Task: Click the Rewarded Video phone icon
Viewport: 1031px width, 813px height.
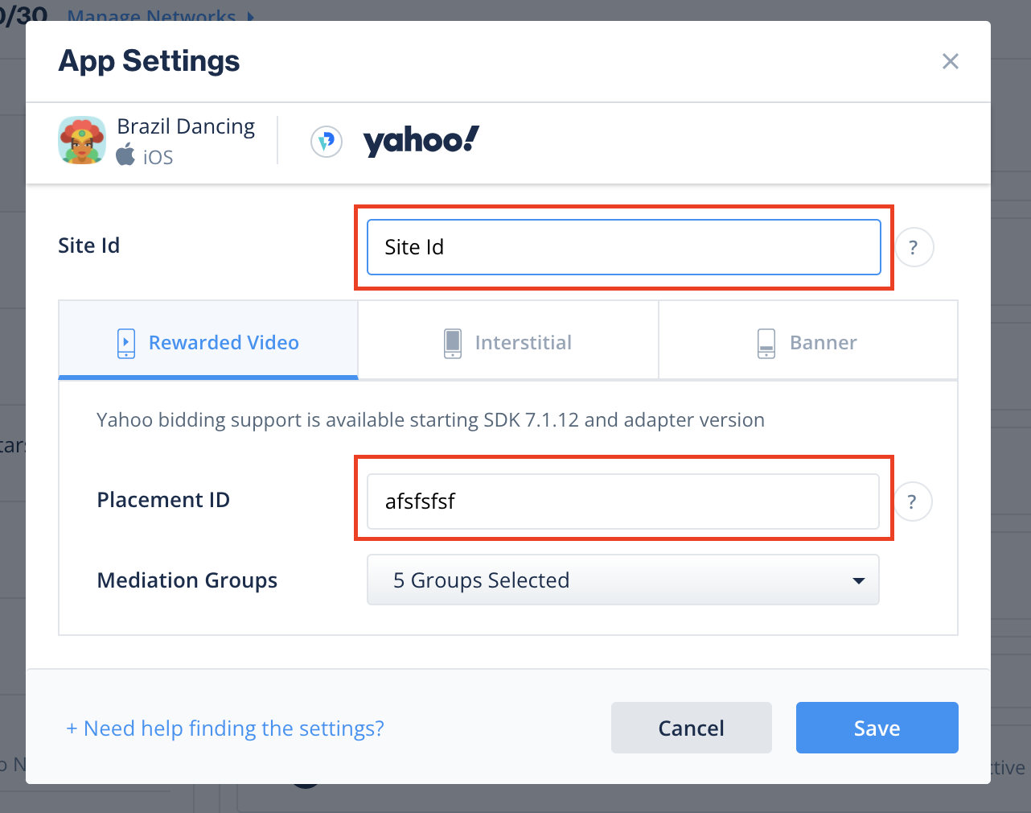Action: tap(125, 343)
